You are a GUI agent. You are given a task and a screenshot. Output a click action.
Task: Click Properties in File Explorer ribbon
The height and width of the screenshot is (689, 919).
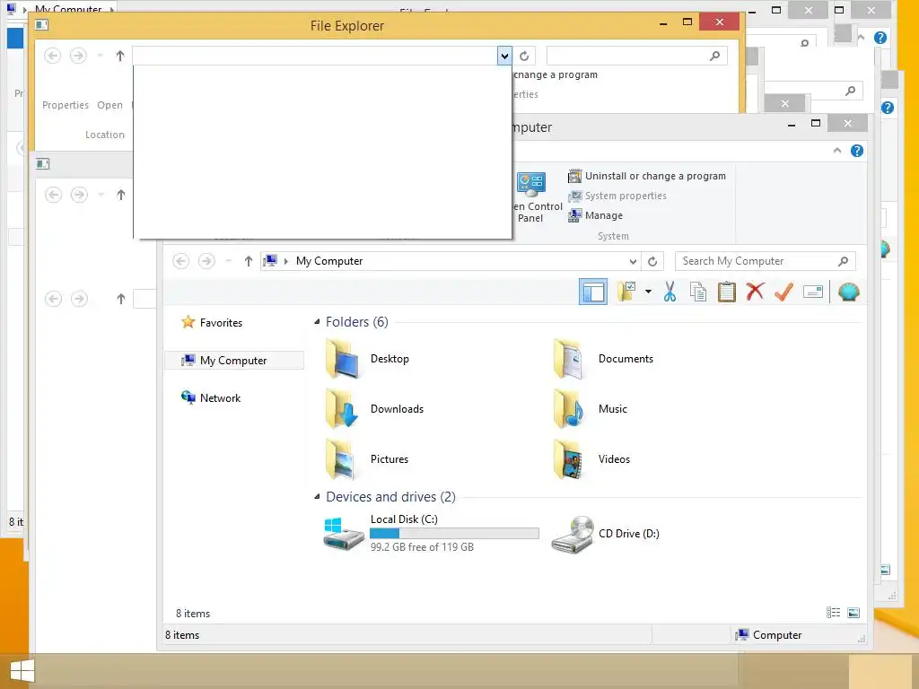[65, 105]
